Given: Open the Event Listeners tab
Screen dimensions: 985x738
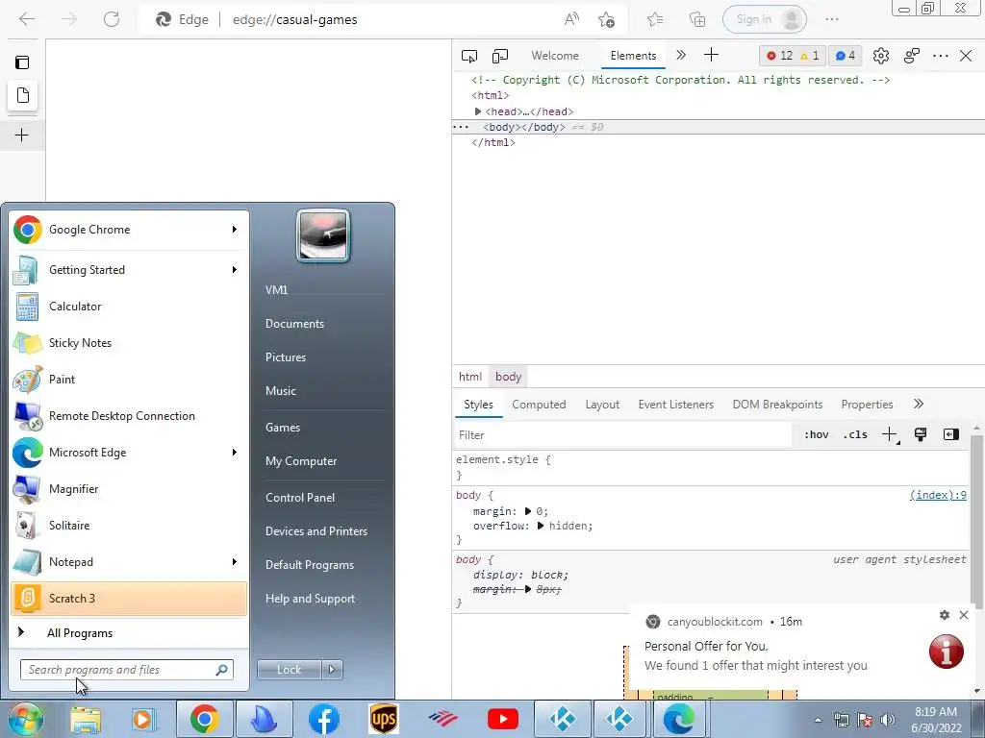Looking at the screenshot, I should (676, 405).
